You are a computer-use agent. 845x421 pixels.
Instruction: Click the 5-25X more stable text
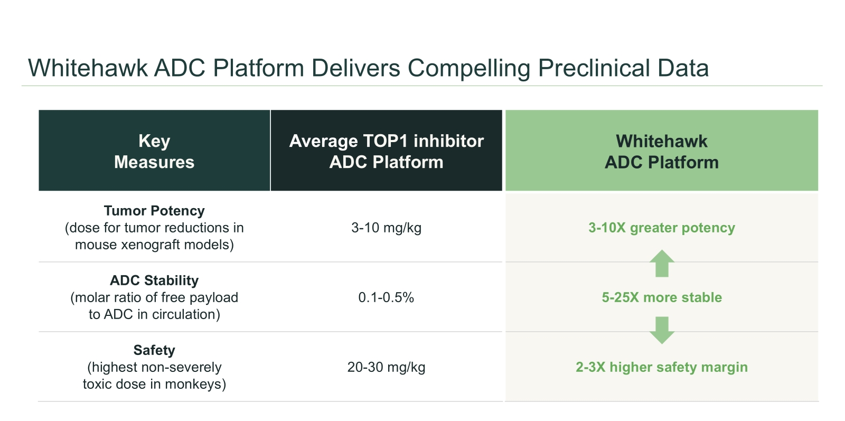coord(662,297)
